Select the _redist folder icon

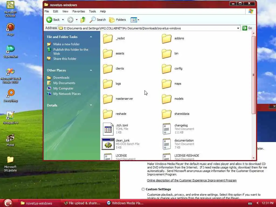click(108, 38)
